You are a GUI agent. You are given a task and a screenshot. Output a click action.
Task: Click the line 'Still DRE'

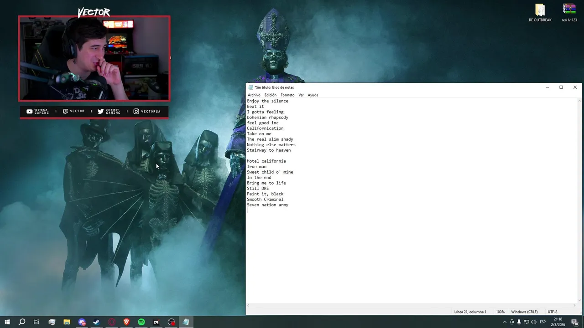coord(258,189)
